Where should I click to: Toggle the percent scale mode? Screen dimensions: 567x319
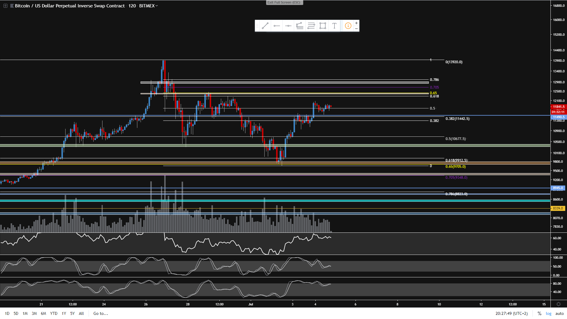(x=539, y=313)
